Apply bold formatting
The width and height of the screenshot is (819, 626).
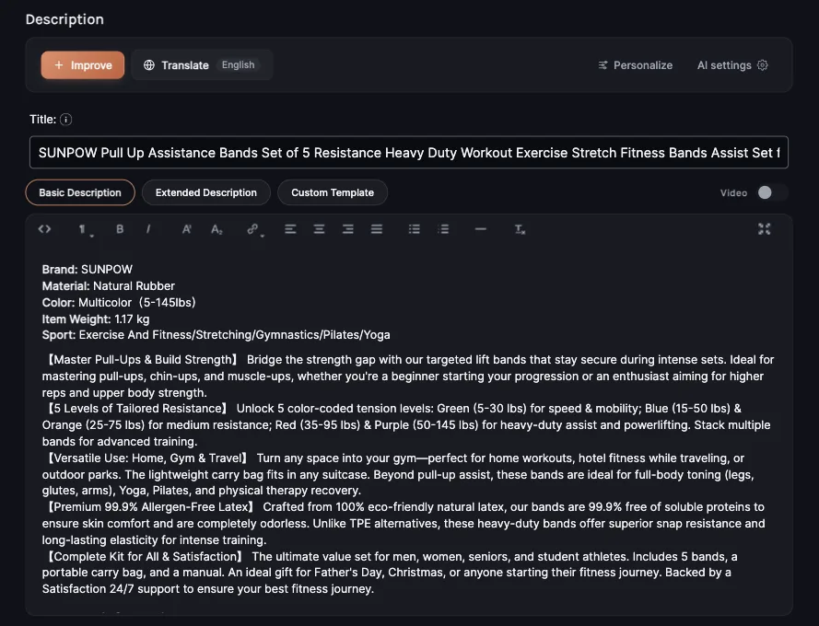[x=120, y=229]
